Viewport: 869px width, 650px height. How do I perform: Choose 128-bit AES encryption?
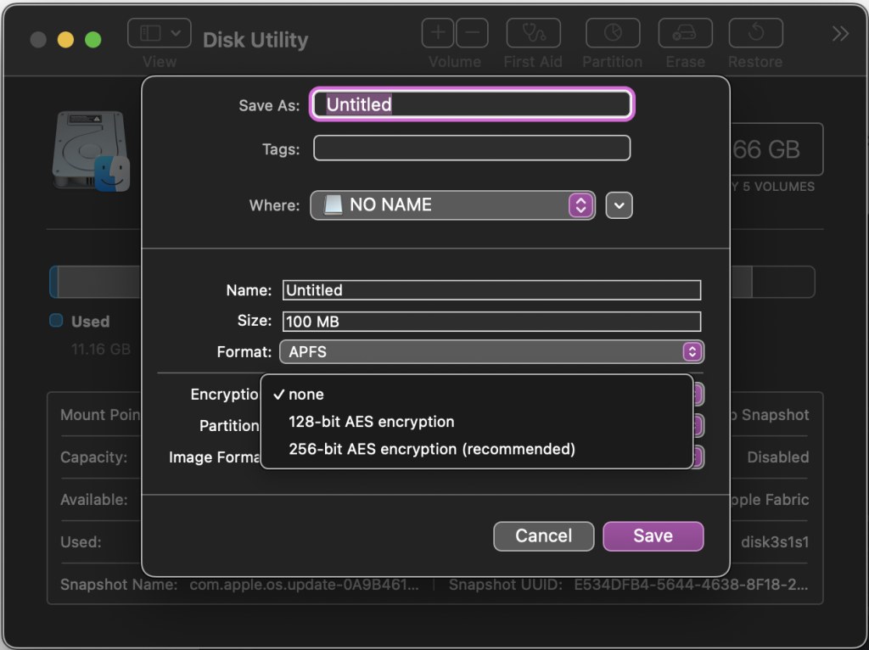point(371,422)
